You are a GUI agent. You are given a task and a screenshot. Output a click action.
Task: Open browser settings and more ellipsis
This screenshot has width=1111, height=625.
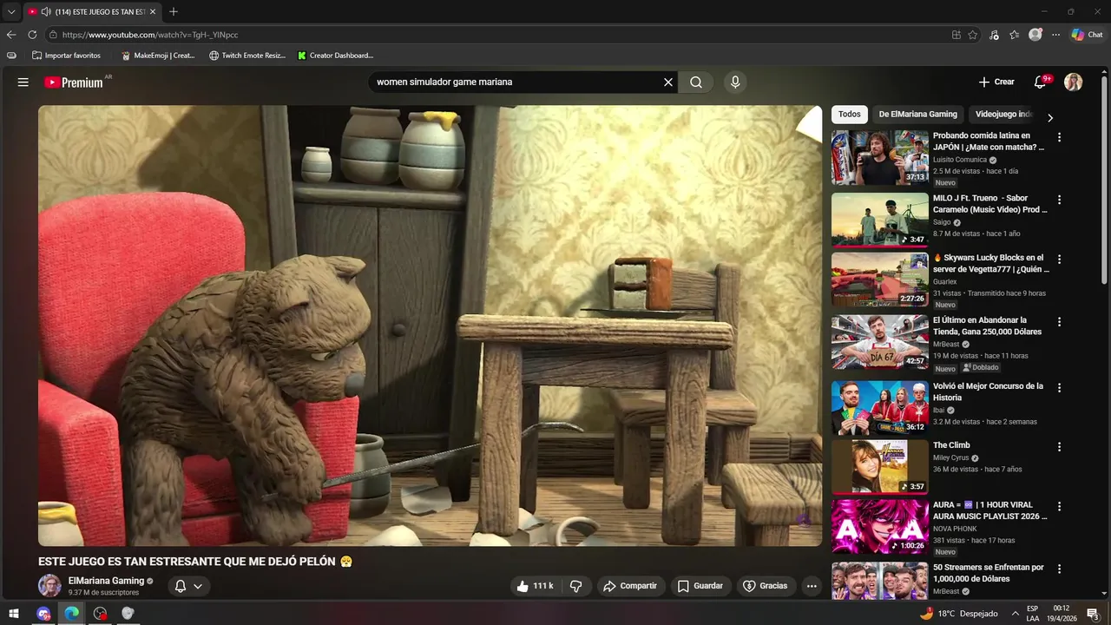1056,35
